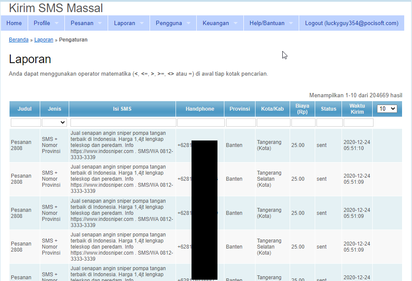412x281 pixels.
Task: Click the Handphone filter input
Action: click(x=201, y=122)
